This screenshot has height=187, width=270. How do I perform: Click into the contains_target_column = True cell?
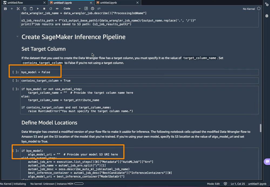point(139,81)
